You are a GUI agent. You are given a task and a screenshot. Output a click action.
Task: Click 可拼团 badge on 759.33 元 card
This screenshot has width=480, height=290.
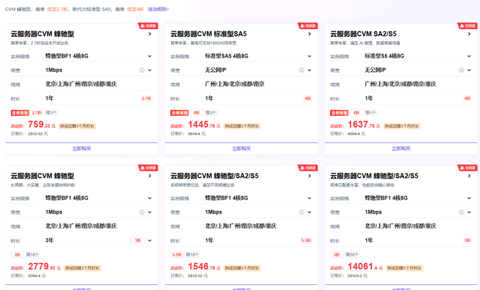pos(148,26)
